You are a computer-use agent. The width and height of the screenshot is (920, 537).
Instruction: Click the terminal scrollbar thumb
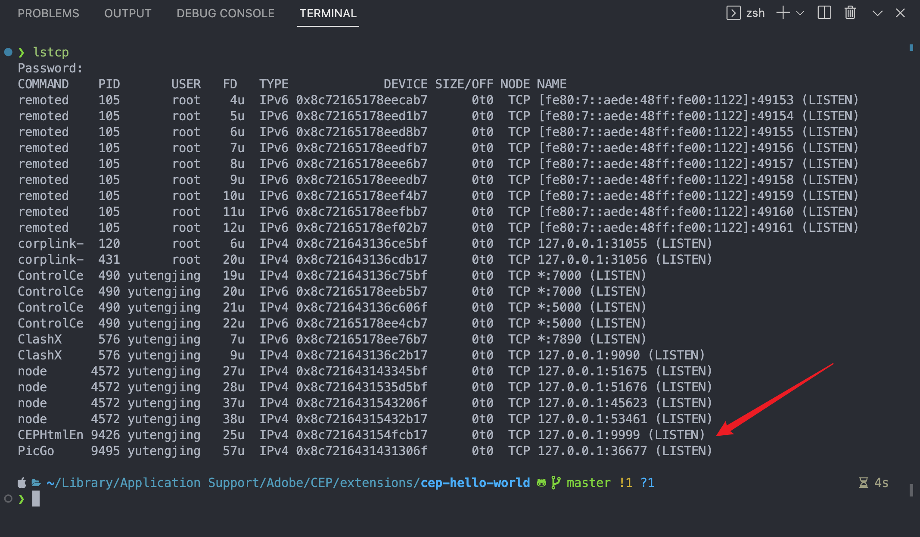[911, 490]
